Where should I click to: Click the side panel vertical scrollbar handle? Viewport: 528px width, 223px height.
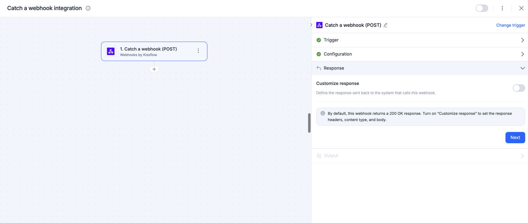(x=309, y=123)
